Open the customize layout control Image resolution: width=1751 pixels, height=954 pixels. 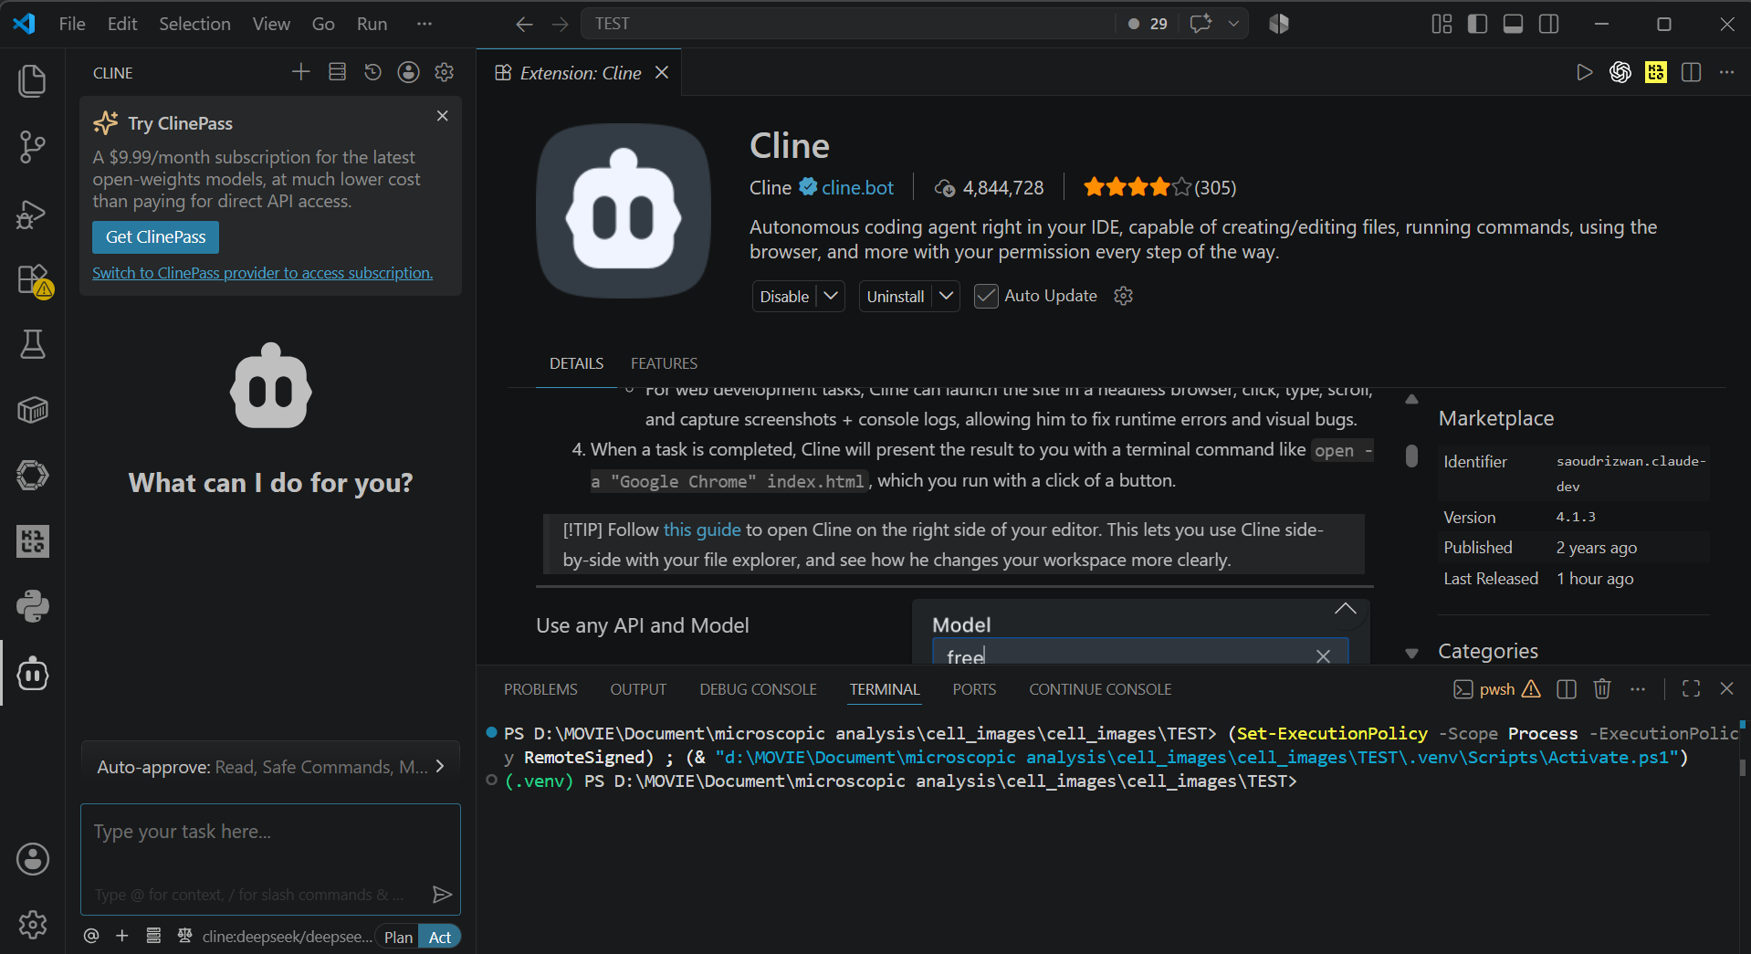point(1442,25)
